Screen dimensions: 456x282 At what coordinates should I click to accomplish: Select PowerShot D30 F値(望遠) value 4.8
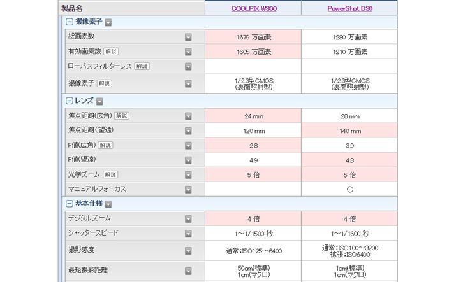(x=349, y=160)
